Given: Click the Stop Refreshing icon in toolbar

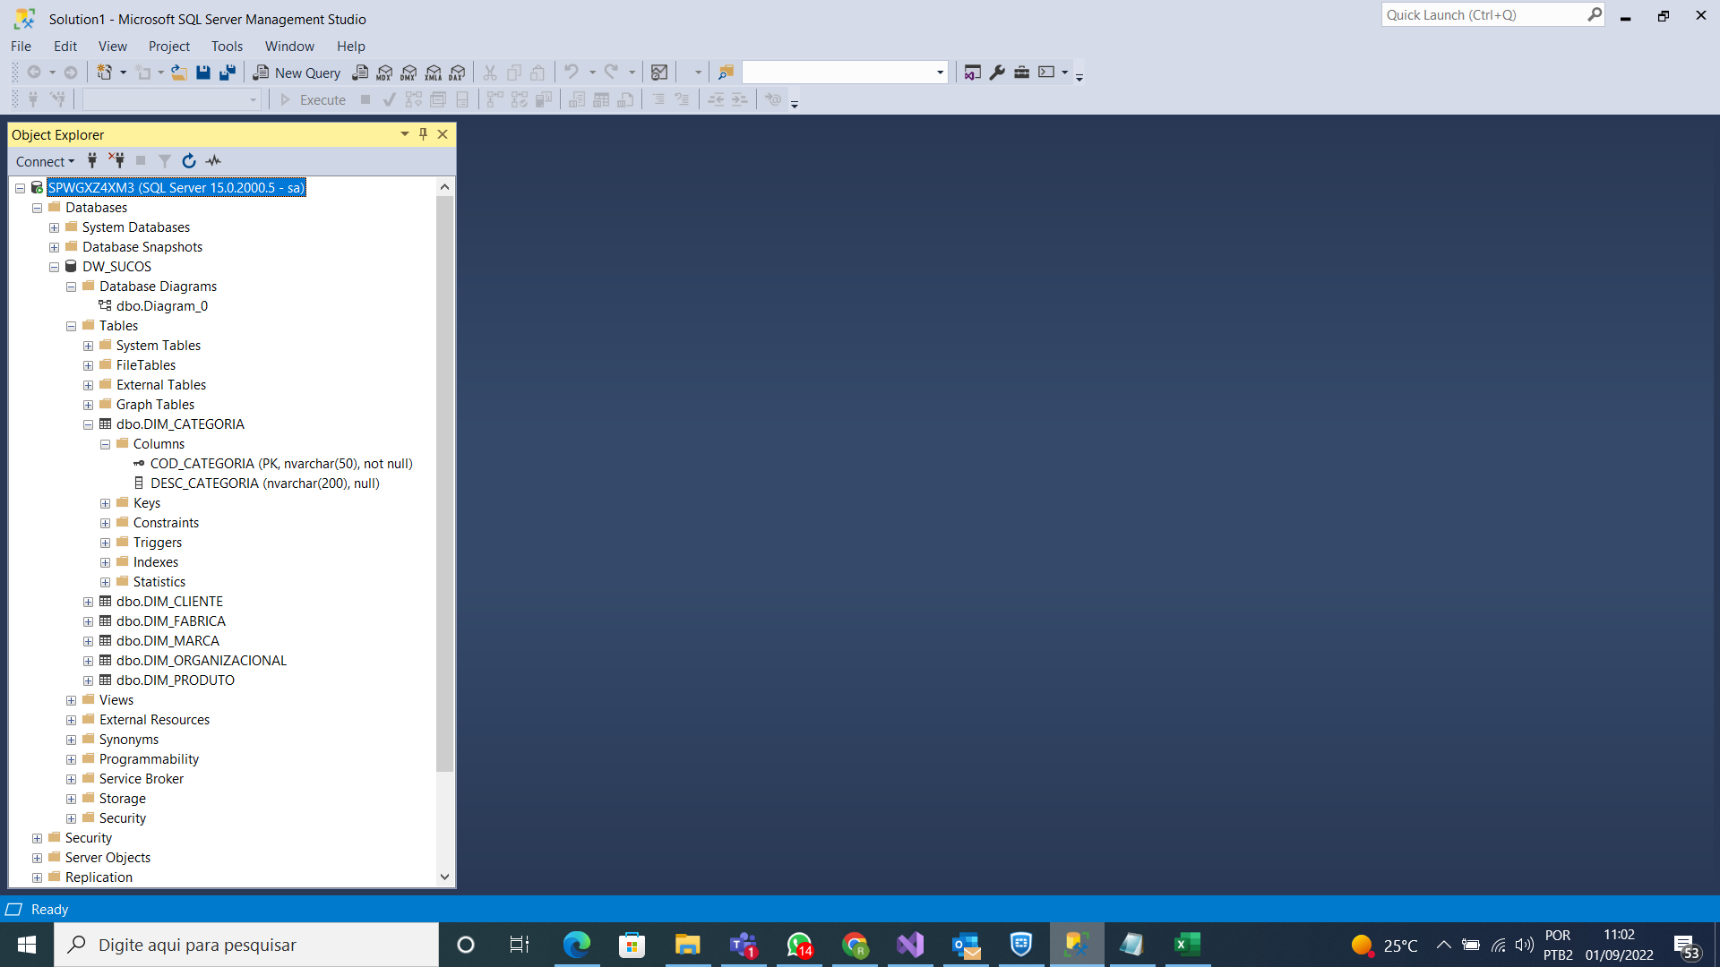Looking at the screenshot, I should [x=141, y=159].
